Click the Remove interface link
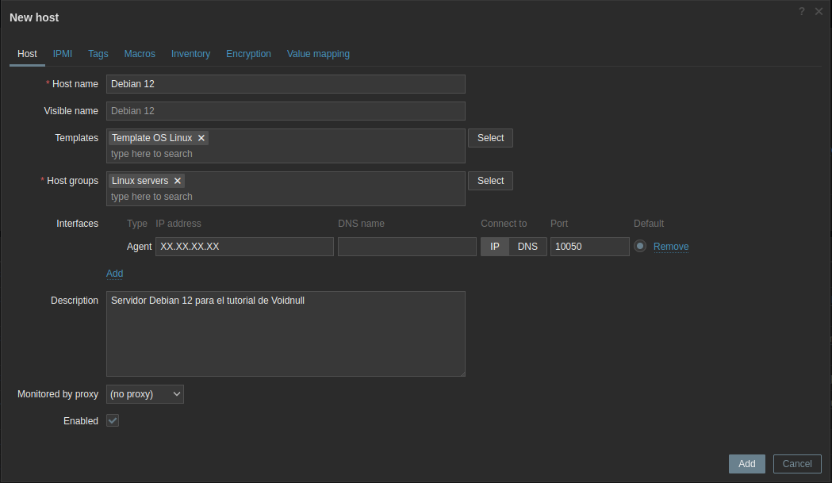Viewport: 832px width, 483px height. (671, 247)
